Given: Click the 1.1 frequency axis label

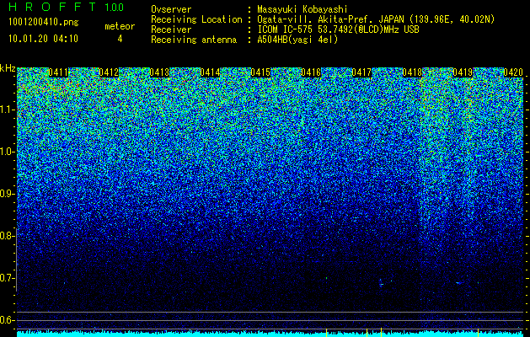Looking at the screenshot, I should click(6, 110).
